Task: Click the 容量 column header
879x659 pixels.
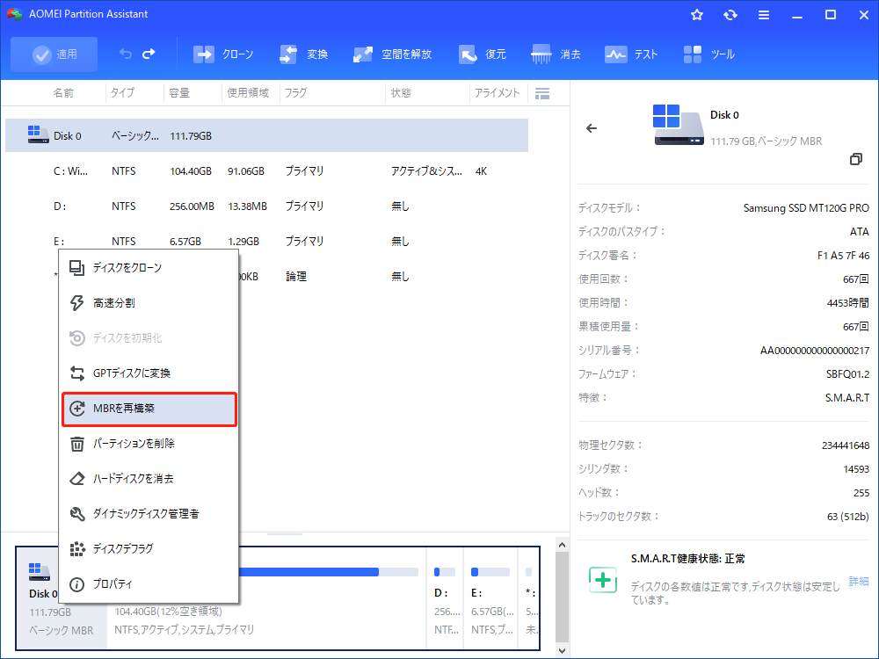Action: pos(179,93)
